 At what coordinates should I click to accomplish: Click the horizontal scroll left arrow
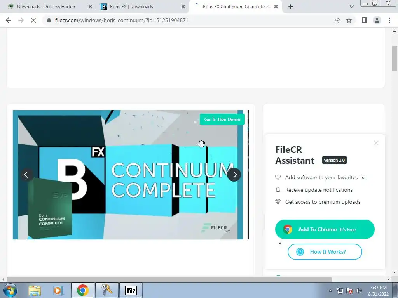(x=3, y=279)
